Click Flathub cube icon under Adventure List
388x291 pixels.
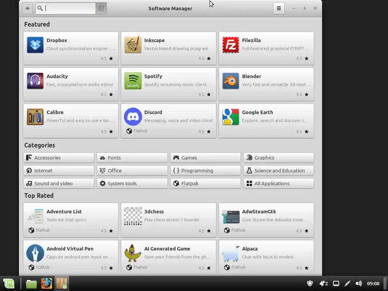[x=31, y=230]
